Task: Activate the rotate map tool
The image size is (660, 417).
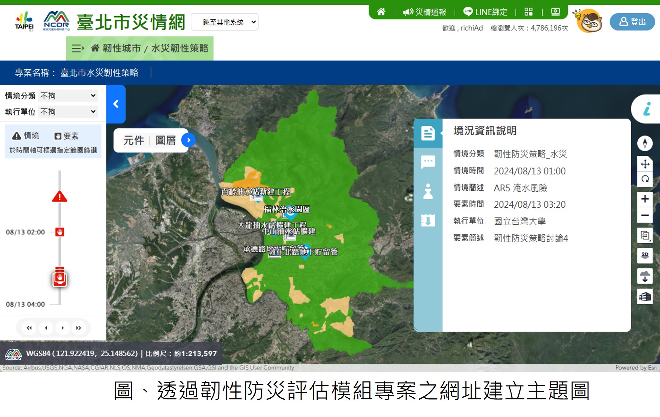Action: coord(645,179)
